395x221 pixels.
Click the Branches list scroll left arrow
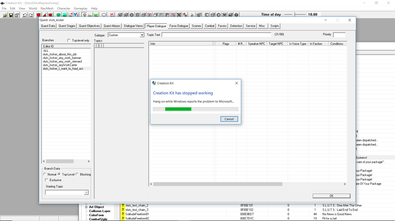pos(44,161)
